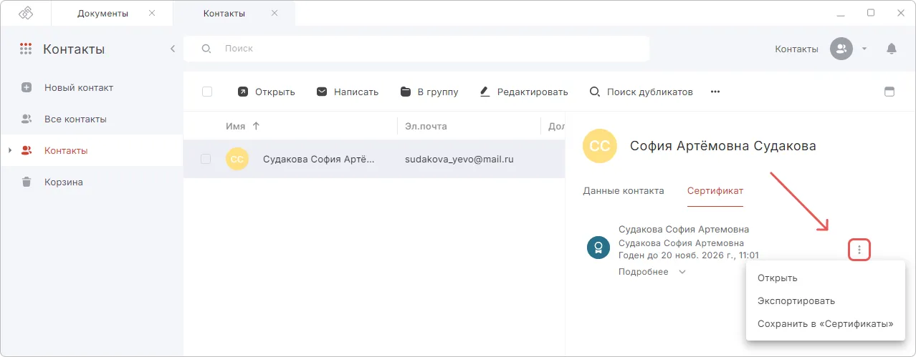Switch to Данные контакта tab
Screen dimensions: 916x357
pyautogui.click(x=623, y=191)
